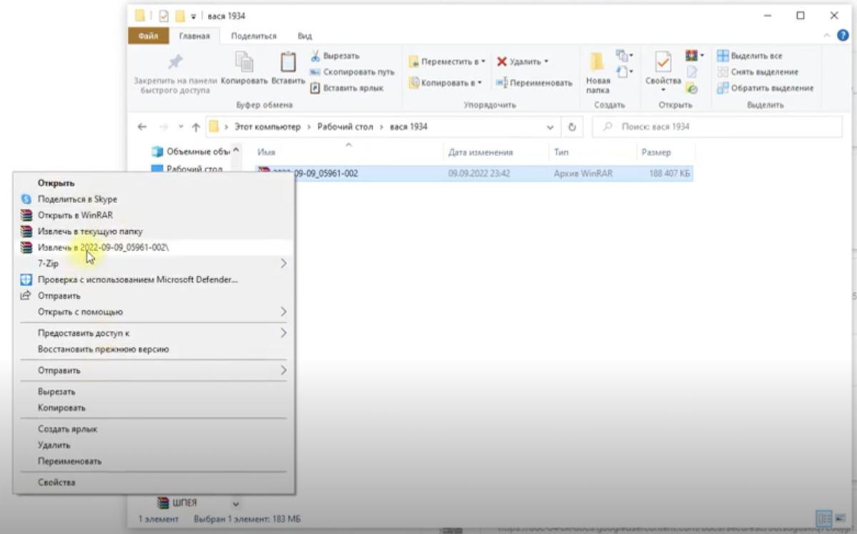Click Скопировать путь in the ribbon
The width and height of the screenshot is (857, 534).
[351, 72]
